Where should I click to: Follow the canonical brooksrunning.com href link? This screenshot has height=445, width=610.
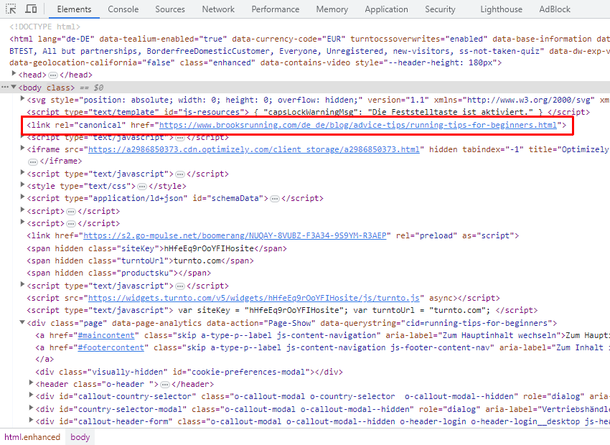[x=358, y=126]
